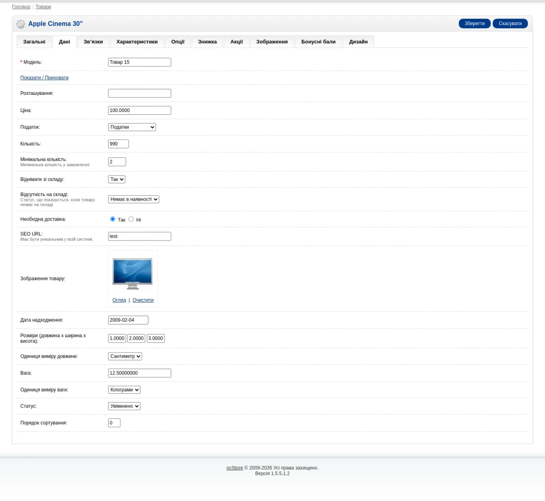Select the 'Так' radio for Необхідна доставка
Screen dimensions: 545x501
(x=113, y=219)
